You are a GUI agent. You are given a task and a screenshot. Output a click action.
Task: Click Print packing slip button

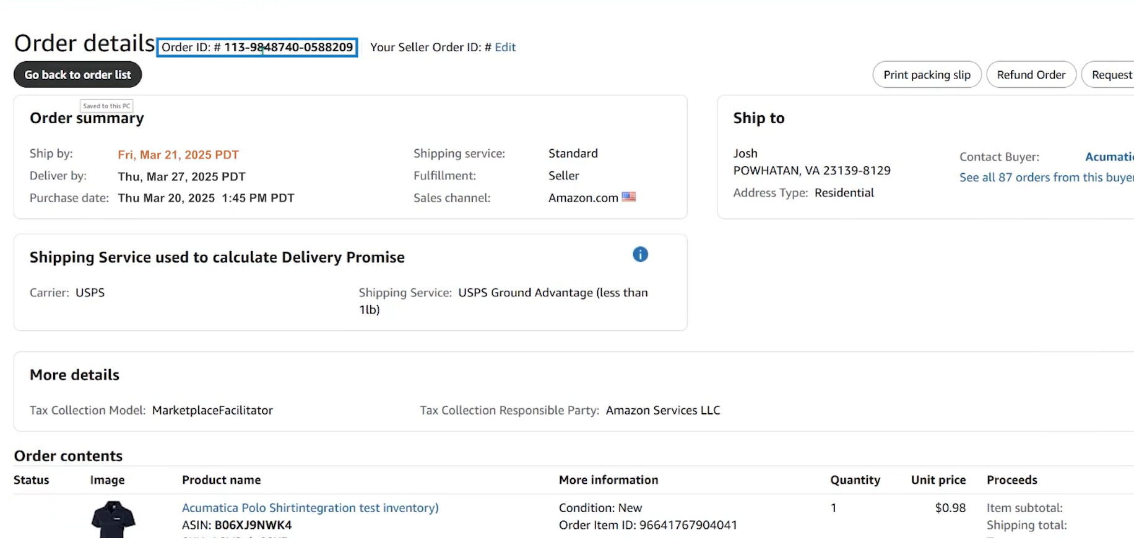click(x=927, y=75)
